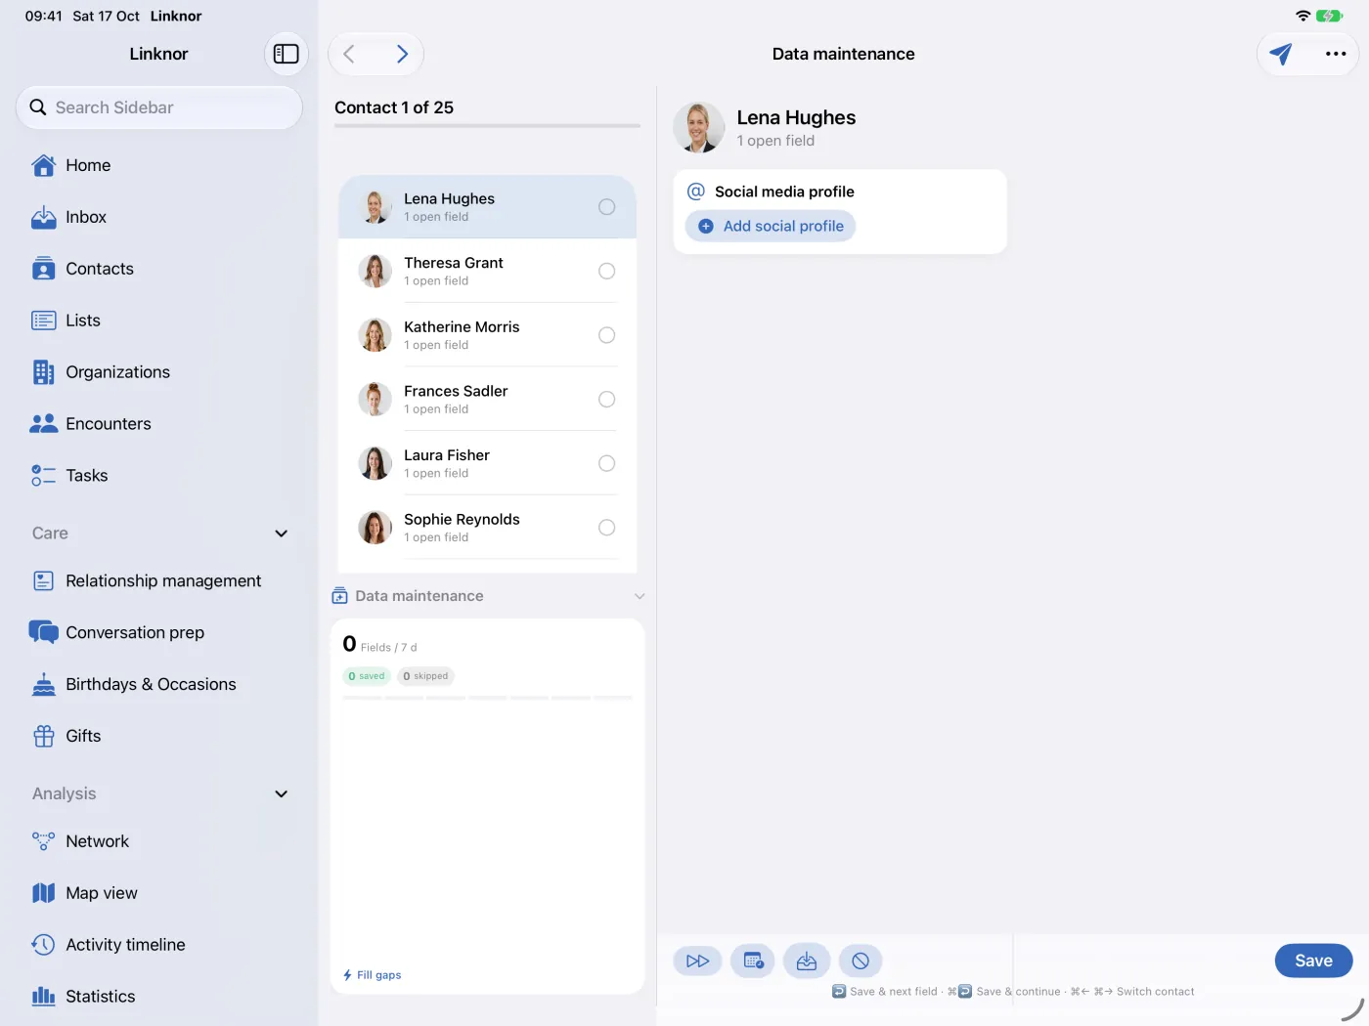Go to the previous contact arrow
1369x1026 pixels.
[x=349, y=54]
